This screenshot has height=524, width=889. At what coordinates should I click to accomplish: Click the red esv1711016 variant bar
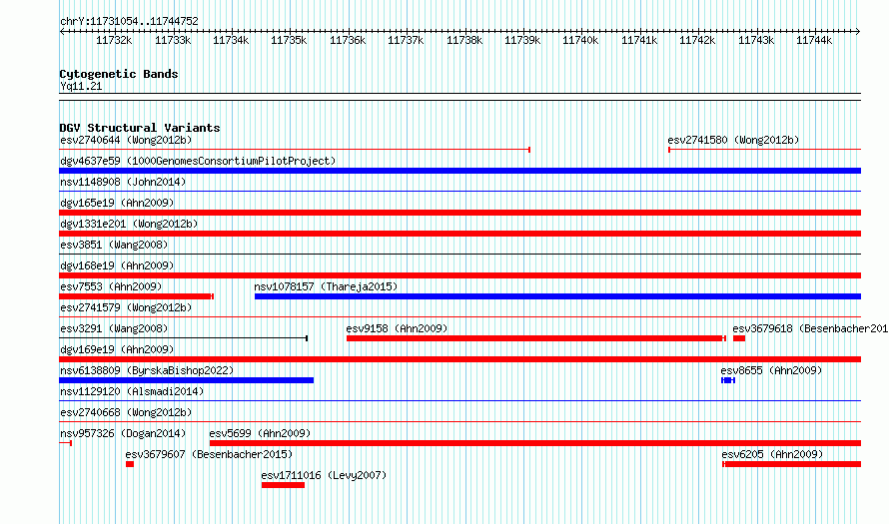click(283, 485)
